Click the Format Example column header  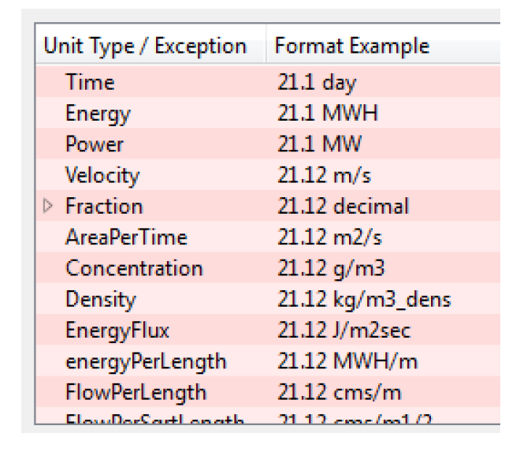(x=351, y=47)
